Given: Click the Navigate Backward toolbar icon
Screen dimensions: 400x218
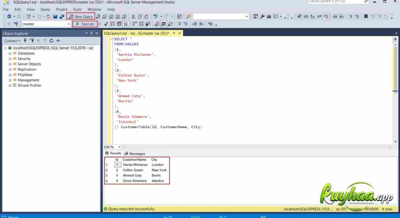Looking at the screenshot, I should tap(9, 16).
